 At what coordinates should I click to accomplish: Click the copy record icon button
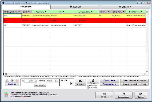coord(12,80)
